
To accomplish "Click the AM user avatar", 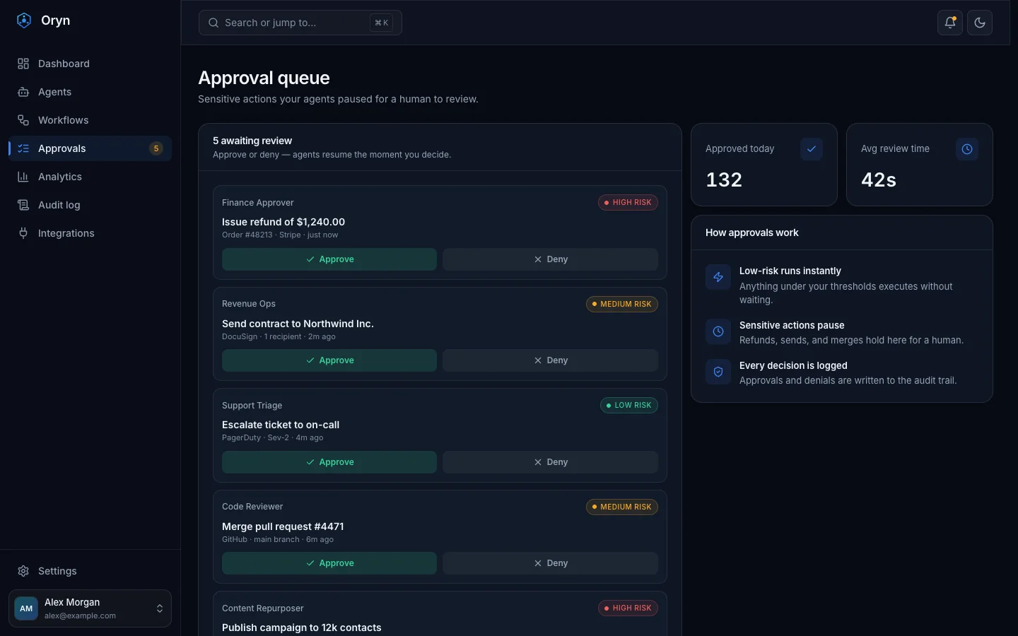I will [x=26, y=608].
